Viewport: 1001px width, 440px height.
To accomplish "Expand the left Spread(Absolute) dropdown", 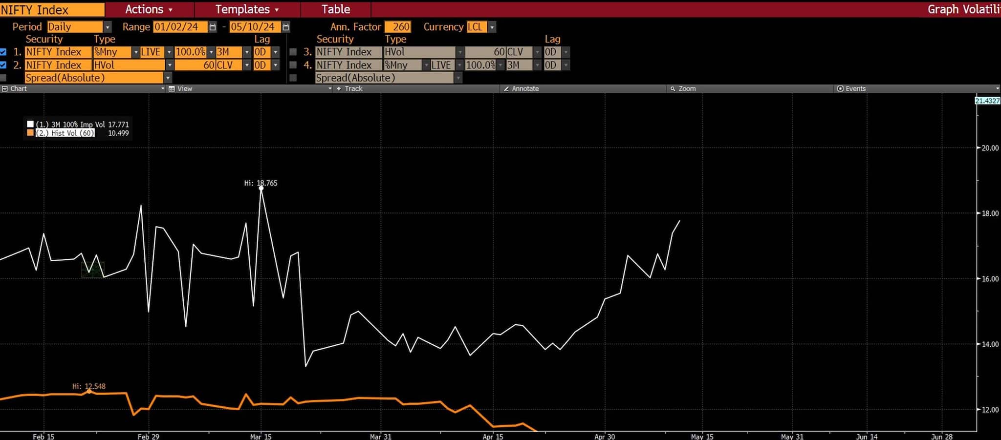I will tap(168, 78).
